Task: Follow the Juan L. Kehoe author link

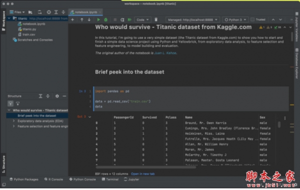Action: [x=165, y=53]
